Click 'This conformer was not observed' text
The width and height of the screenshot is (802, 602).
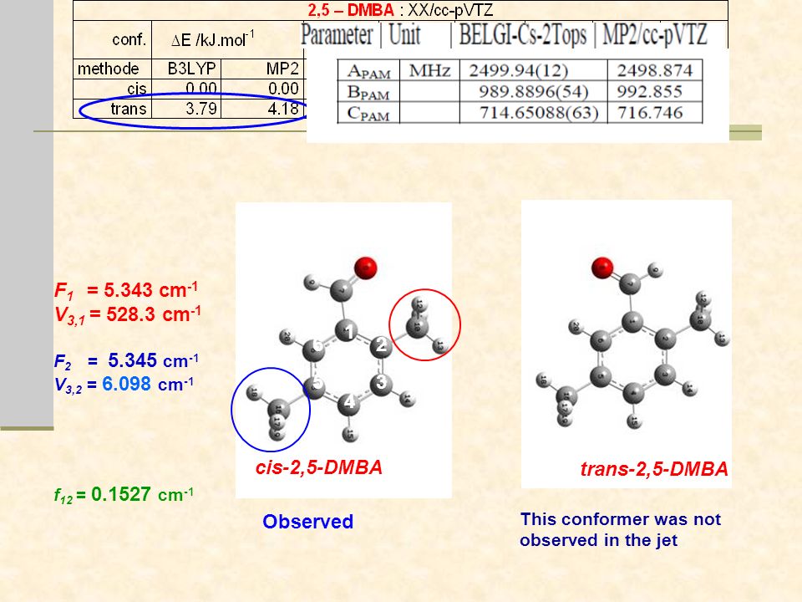(x=621, y=529)
